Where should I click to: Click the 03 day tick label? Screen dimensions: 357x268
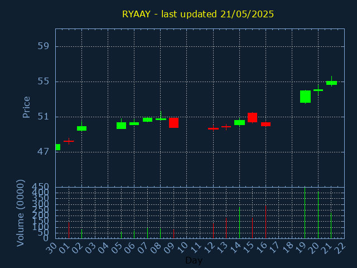pos(91,248)
